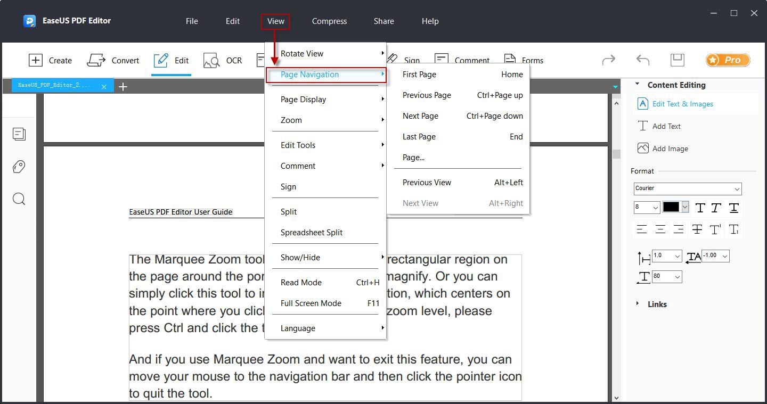Collapse the Content Editing section
This screenshot has width=767, height=404.
[638, 84]
